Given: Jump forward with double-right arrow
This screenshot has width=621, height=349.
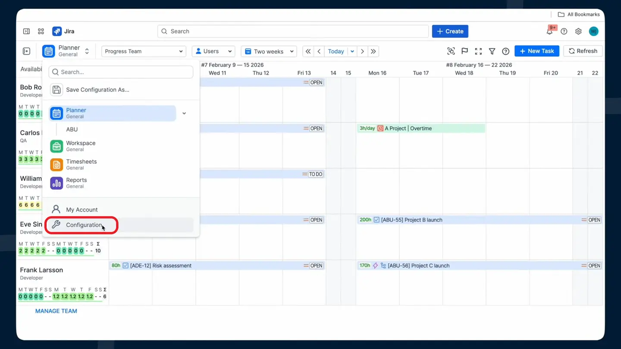Looking at the screenshot, I should pyautogui.click(x=373, y=51).
